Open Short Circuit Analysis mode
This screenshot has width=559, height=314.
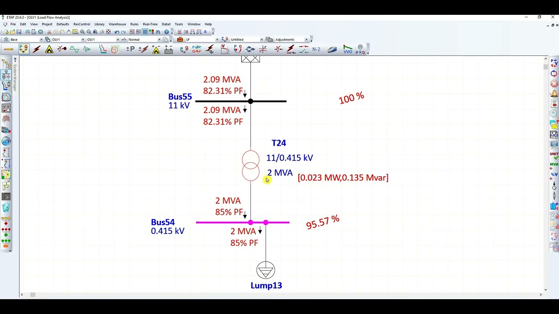click(x=37, y=49)
